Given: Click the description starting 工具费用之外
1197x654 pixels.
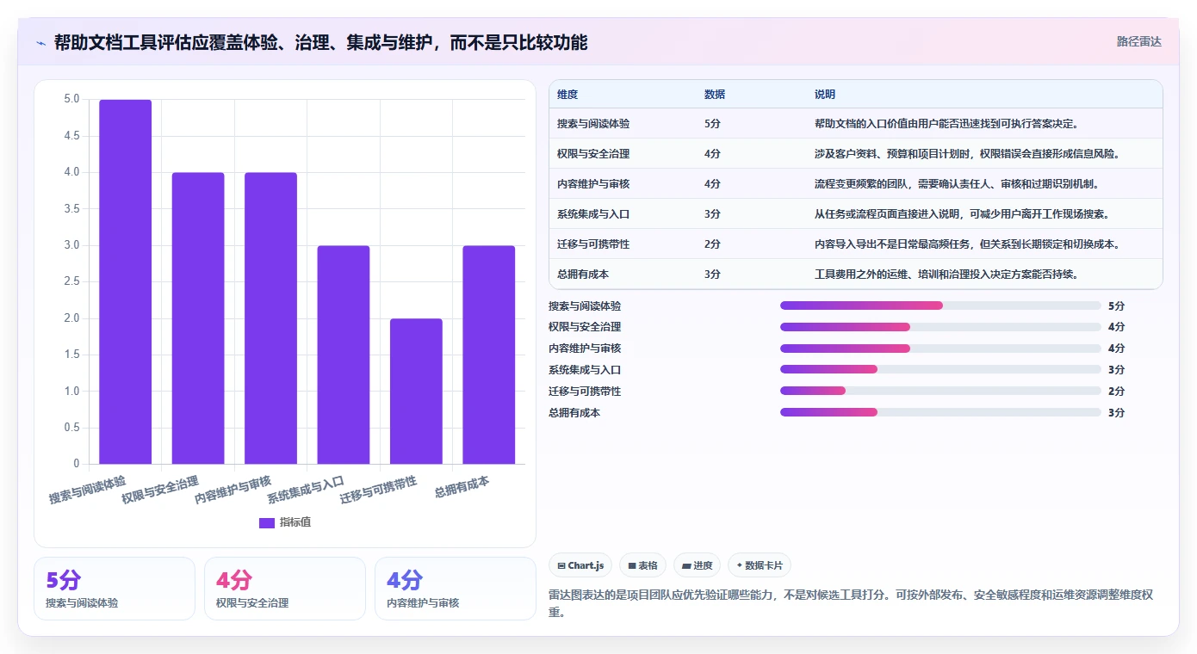Looking at the screenshot, I should 946,275.
